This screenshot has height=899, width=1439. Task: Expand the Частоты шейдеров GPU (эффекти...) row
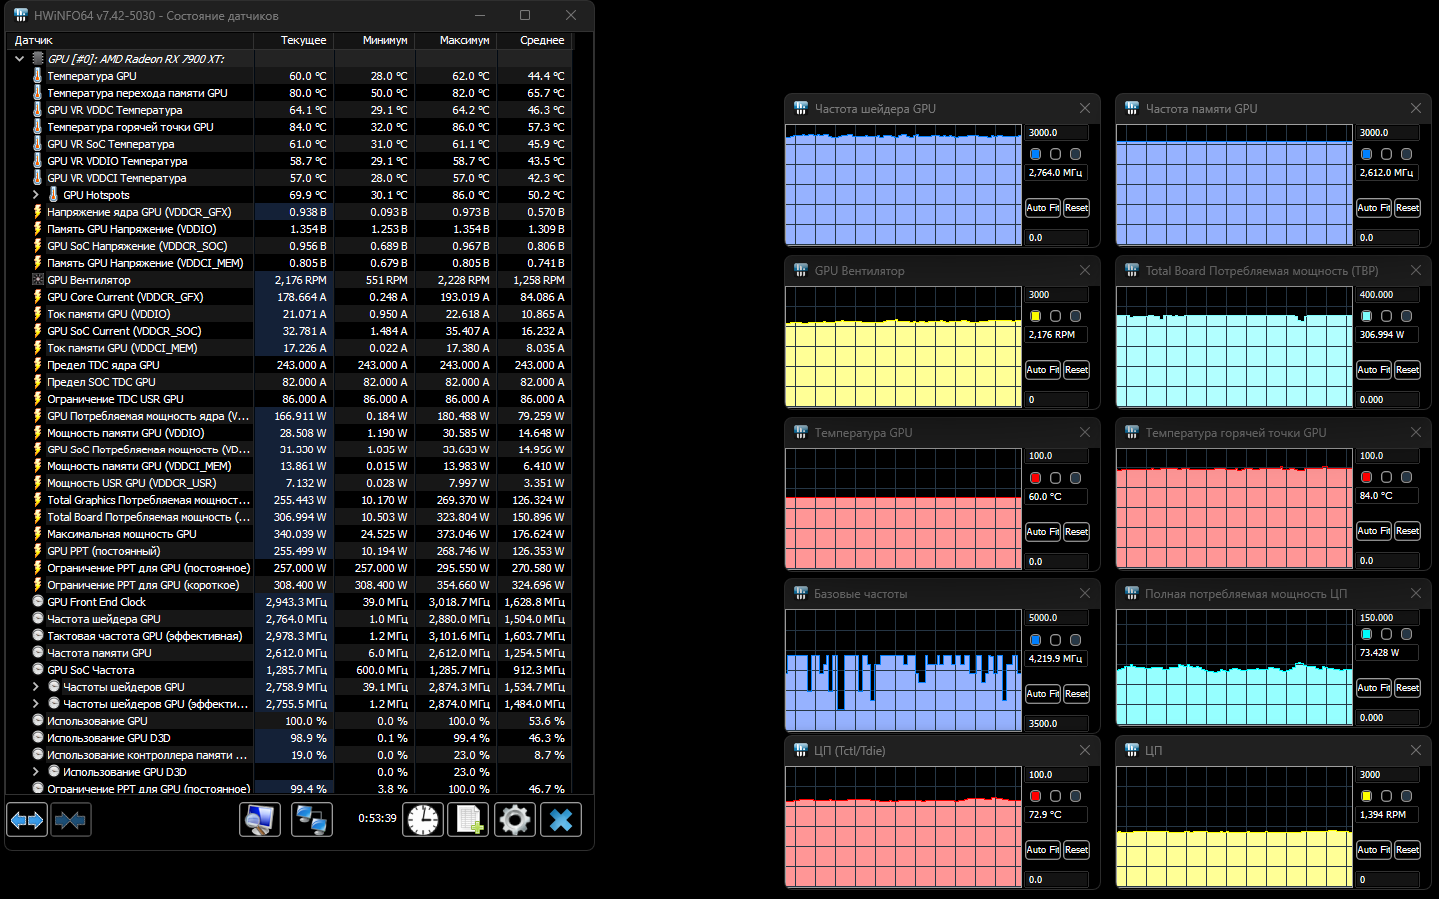coord(35,704)
